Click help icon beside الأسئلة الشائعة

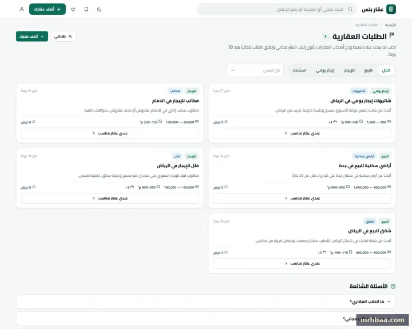click(393, 286)
